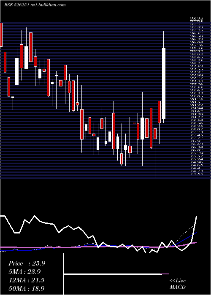Click the 5MA : 23.9 value
Screen dimensions: 211x295
point(24,272)
